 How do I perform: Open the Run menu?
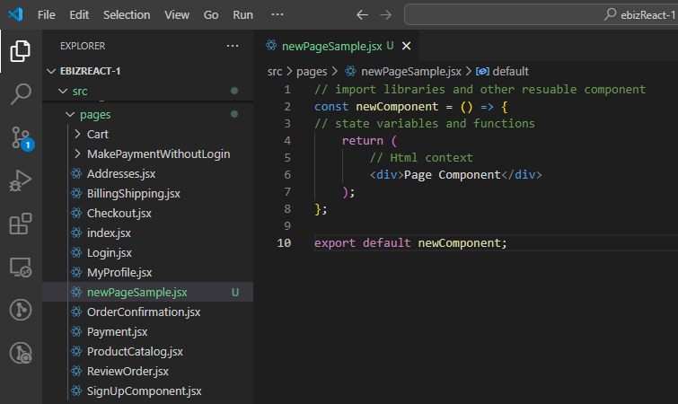coord(243,14)
